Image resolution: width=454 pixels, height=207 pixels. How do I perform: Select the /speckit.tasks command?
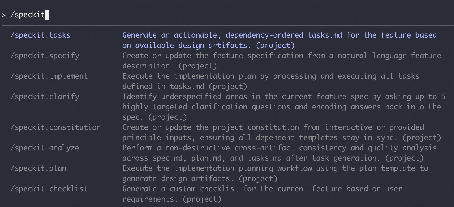tap(40, 35)
